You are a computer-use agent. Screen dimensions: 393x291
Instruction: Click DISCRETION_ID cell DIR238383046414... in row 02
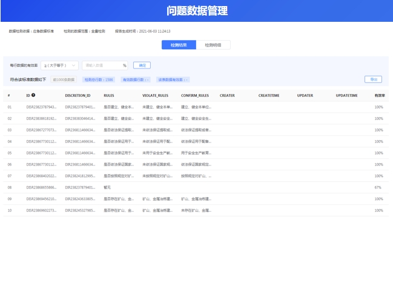pos(80,119)
